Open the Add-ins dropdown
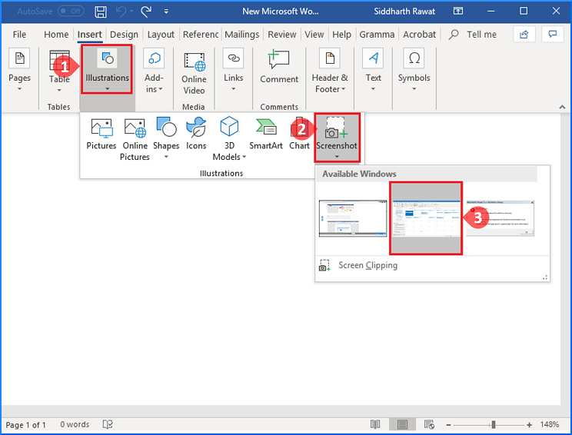The image size is (572, 435). [154, 71]
